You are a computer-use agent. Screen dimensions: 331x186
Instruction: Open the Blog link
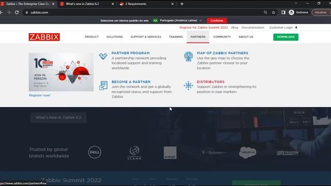pyautogui.click(x=234, y=27)
